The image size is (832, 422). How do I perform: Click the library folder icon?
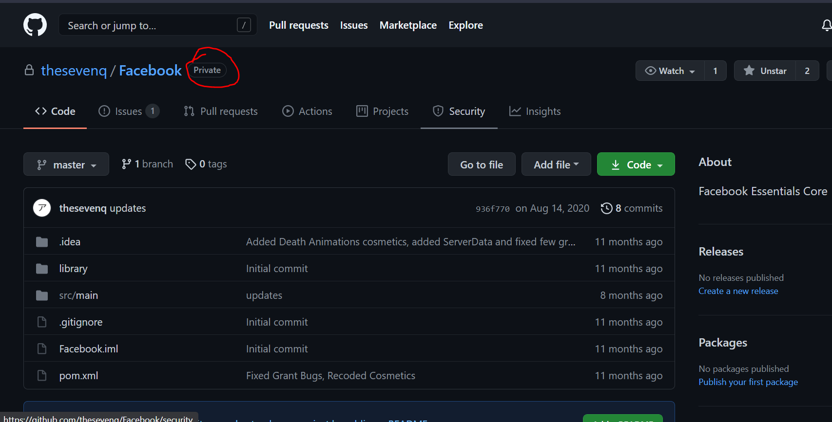click(42, 269)
